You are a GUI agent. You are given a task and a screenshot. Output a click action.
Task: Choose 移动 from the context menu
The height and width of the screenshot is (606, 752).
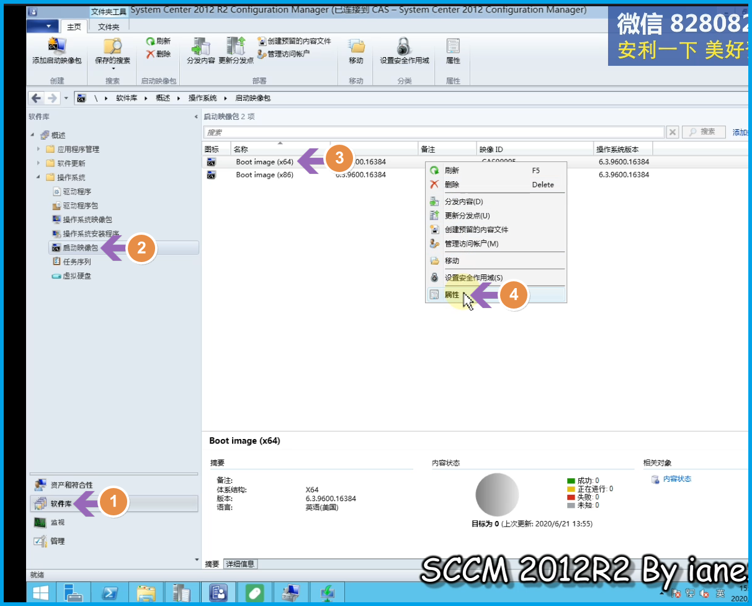click(x=496, y=261)
